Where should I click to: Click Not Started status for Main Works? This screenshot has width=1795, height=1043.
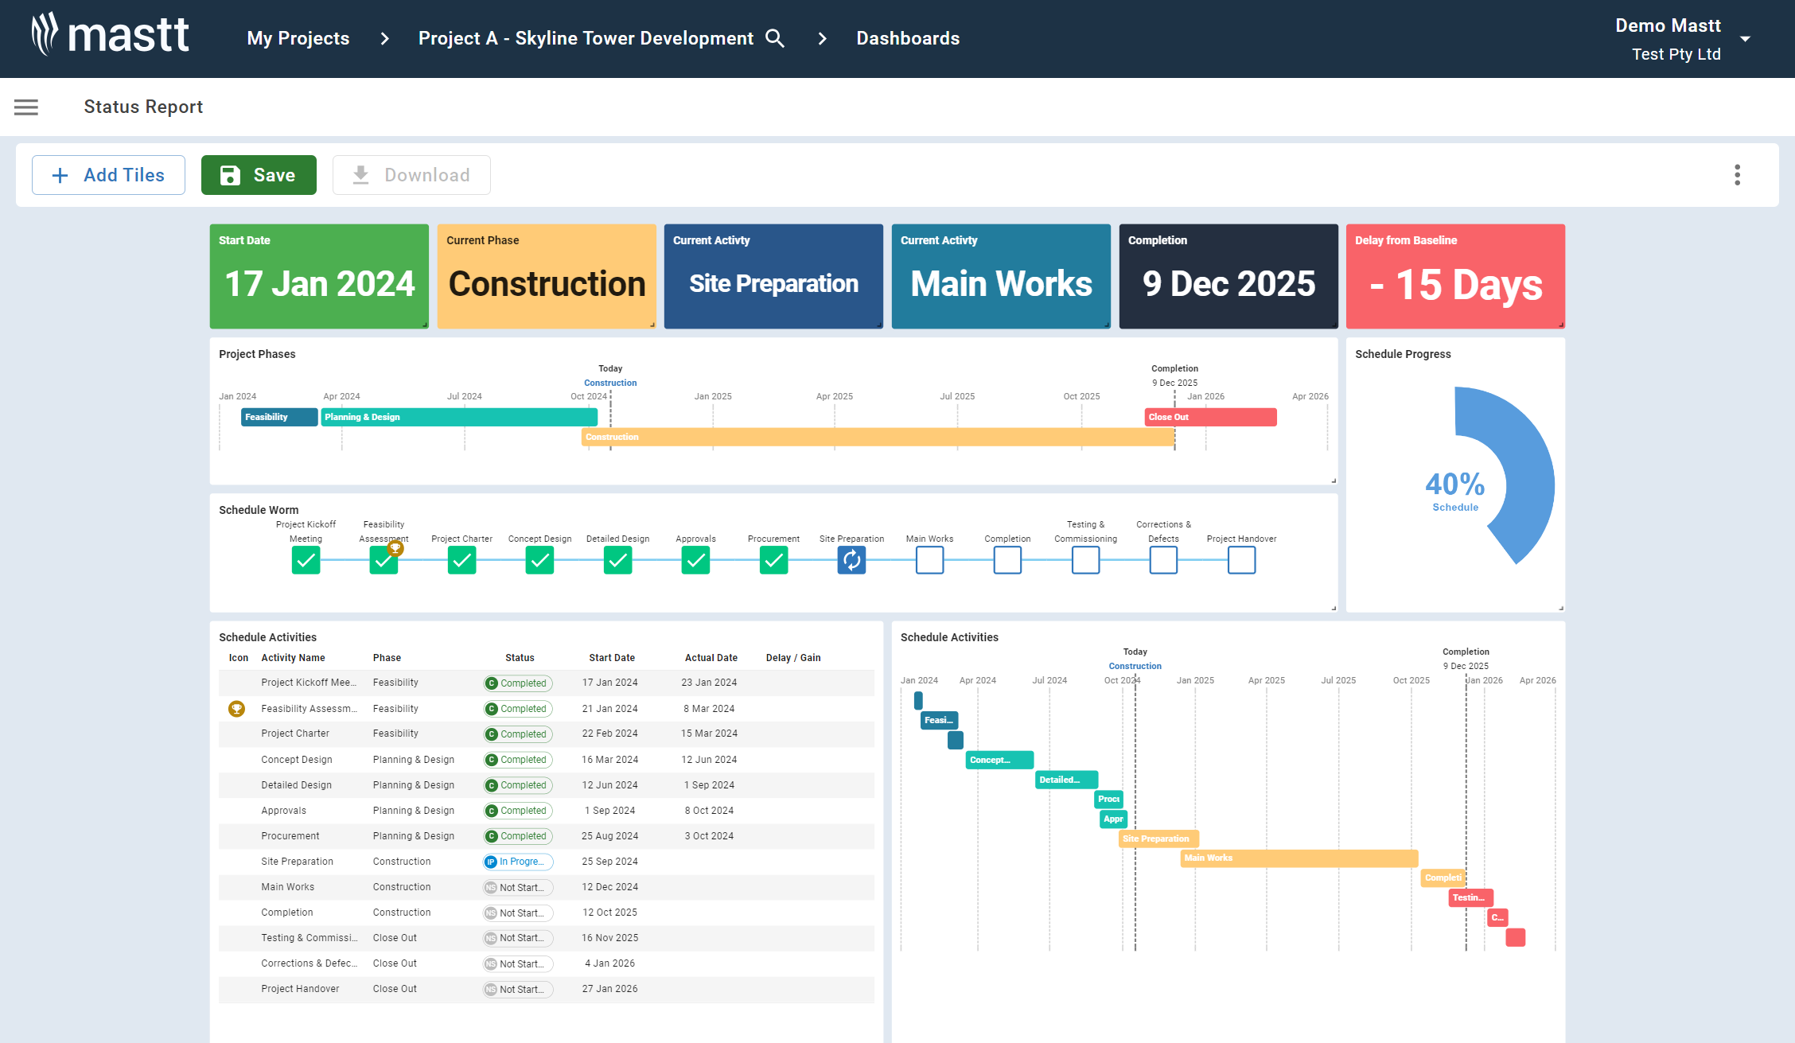click(x=518, y=887)
